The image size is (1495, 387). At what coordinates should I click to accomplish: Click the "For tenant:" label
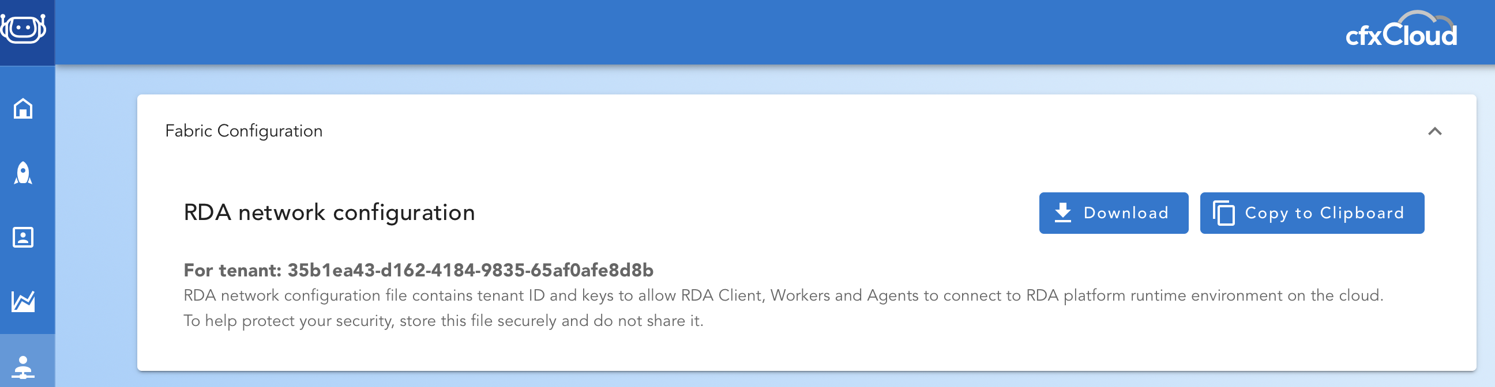[232, 270]
